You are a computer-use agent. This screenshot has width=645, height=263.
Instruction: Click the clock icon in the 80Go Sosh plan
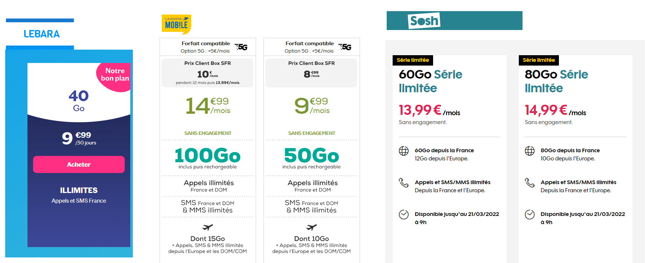[x=530, y=214]
